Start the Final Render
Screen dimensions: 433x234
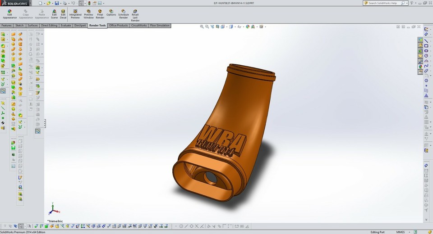coord(100,14)
